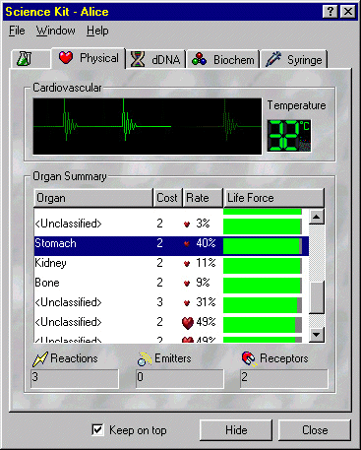Click the heart icon in Bone row

187,284
